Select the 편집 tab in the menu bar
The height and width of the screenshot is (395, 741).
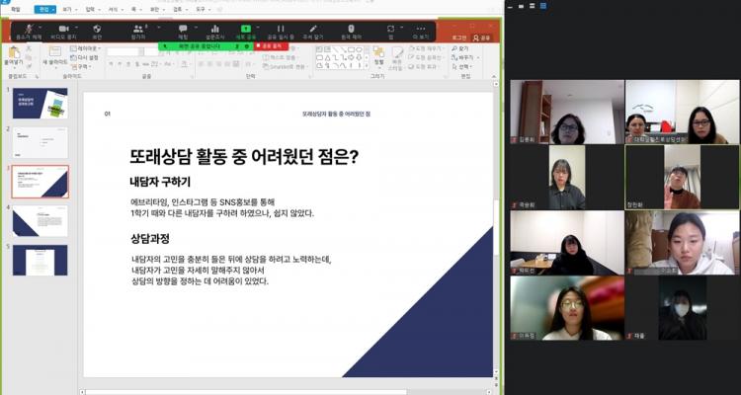point(44,8)
